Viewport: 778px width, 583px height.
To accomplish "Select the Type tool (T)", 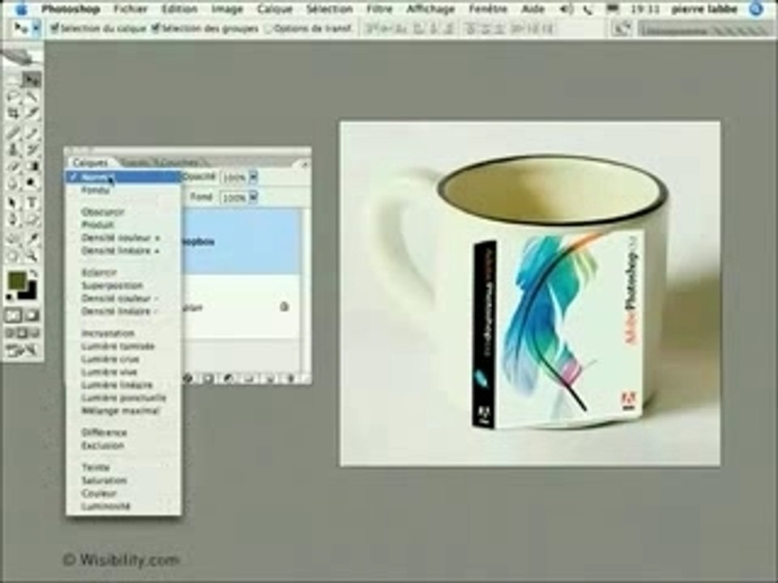I will [x=31, y=202].
